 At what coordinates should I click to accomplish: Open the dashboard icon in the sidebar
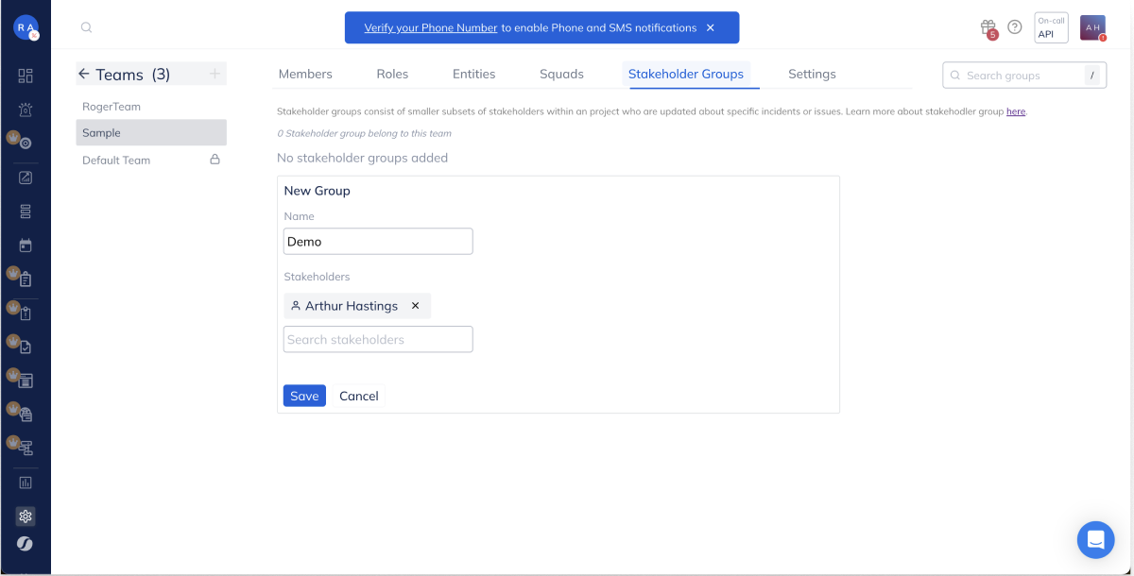[x=26, y=76]
